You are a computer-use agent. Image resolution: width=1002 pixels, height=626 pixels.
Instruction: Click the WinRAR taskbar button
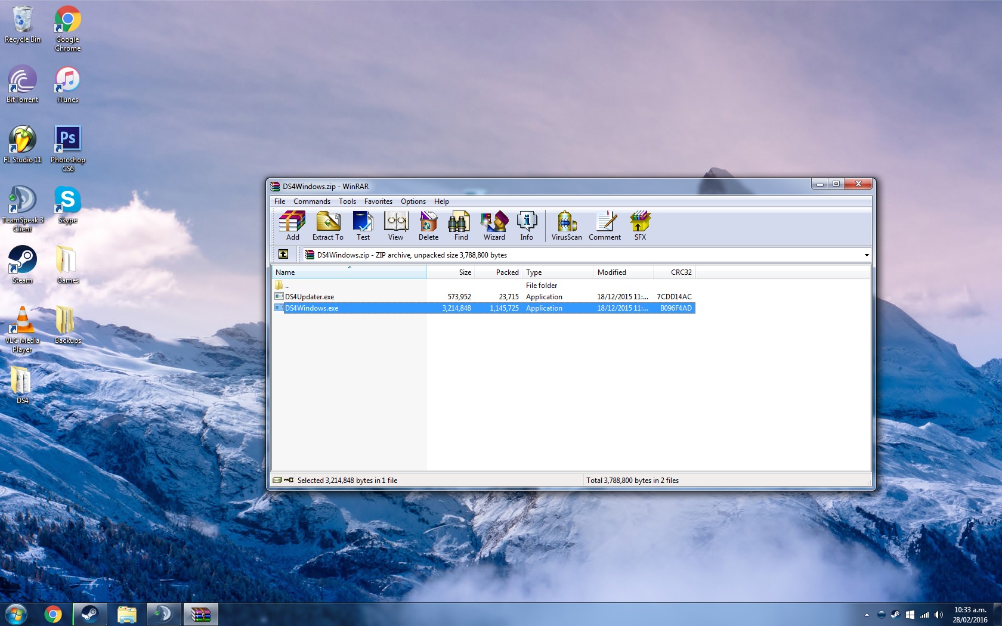pyautogui.click(x=200, y=614)
